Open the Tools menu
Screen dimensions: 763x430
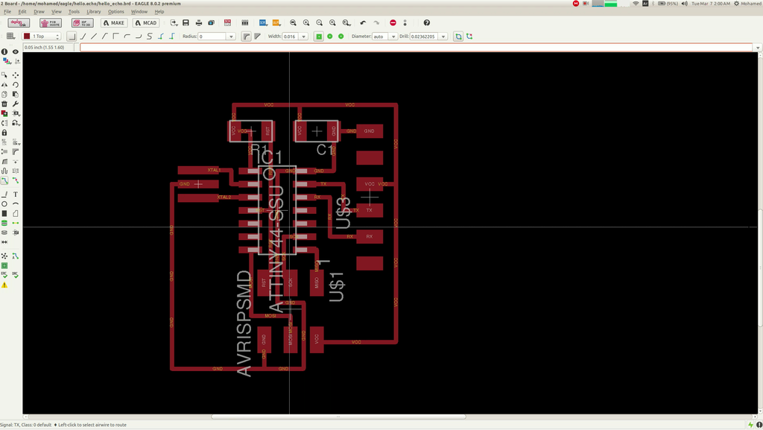click(x=74, y=12)
